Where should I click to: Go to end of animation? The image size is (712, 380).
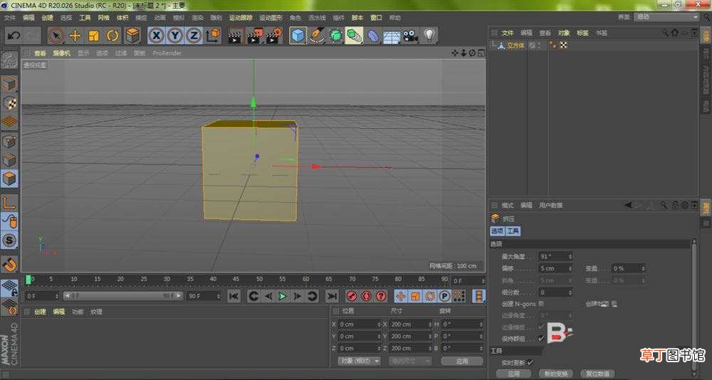[333, 297]
